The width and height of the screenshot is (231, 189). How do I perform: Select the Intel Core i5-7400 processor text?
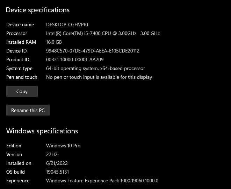click(103, 33)
